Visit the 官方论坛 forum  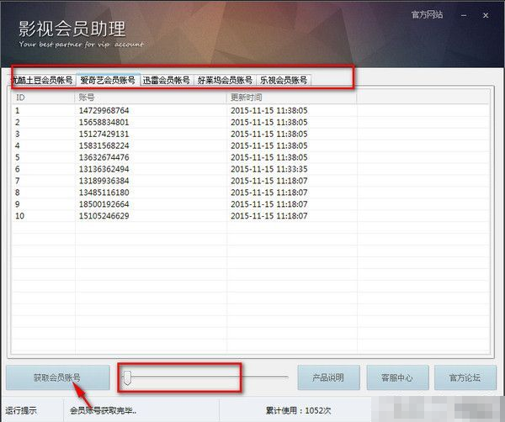click(464, 377)
